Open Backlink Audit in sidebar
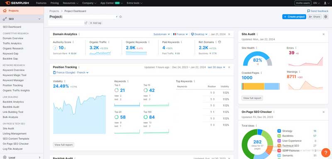Screen dimensions: 332x159 pos(11,107)
